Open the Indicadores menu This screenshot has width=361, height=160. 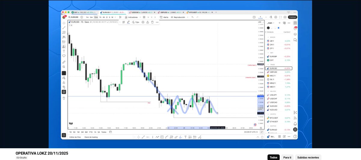tap(131, 17)
